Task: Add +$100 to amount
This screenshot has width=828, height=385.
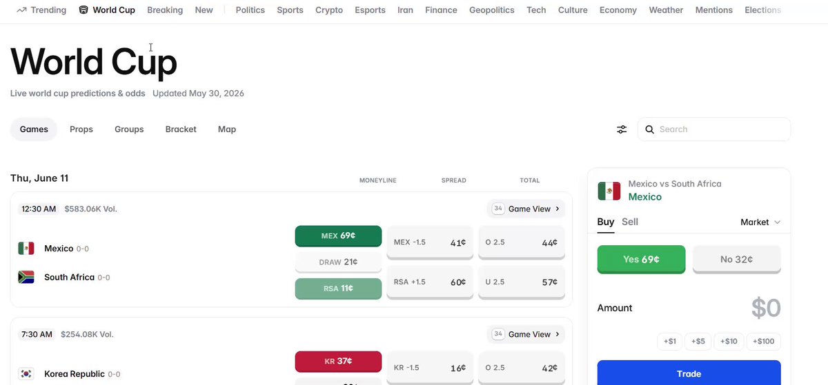Action: point(764,342)
